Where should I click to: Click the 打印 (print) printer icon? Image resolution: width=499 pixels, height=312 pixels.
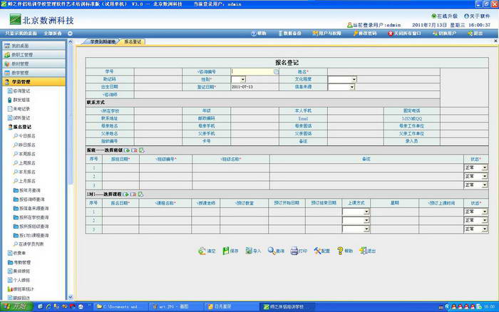click(x=294, y=251)
